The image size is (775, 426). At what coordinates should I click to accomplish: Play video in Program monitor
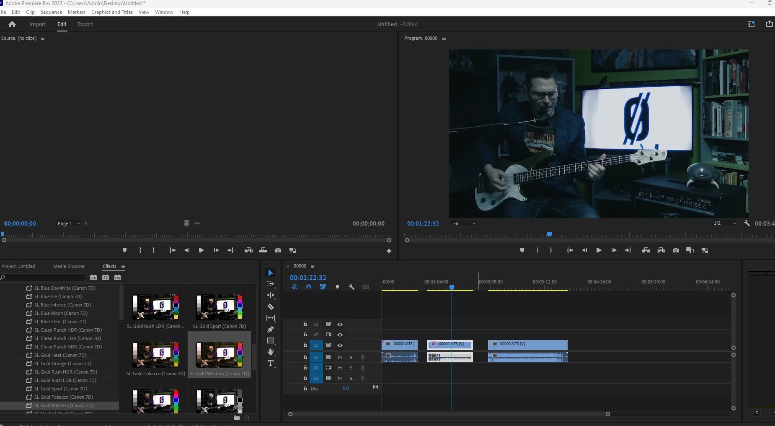599,250
